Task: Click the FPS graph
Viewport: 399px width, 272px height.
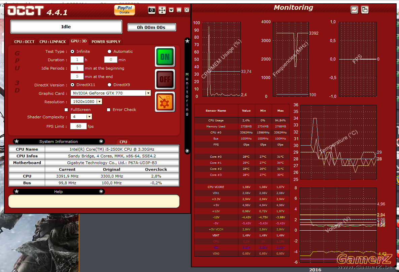Action: coord(358,59)
